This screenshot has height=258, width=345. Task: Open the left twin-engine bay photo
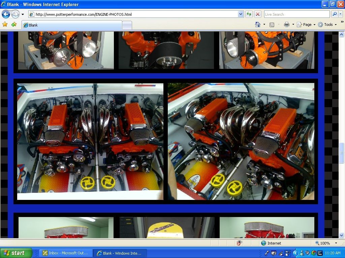[90, 141]
